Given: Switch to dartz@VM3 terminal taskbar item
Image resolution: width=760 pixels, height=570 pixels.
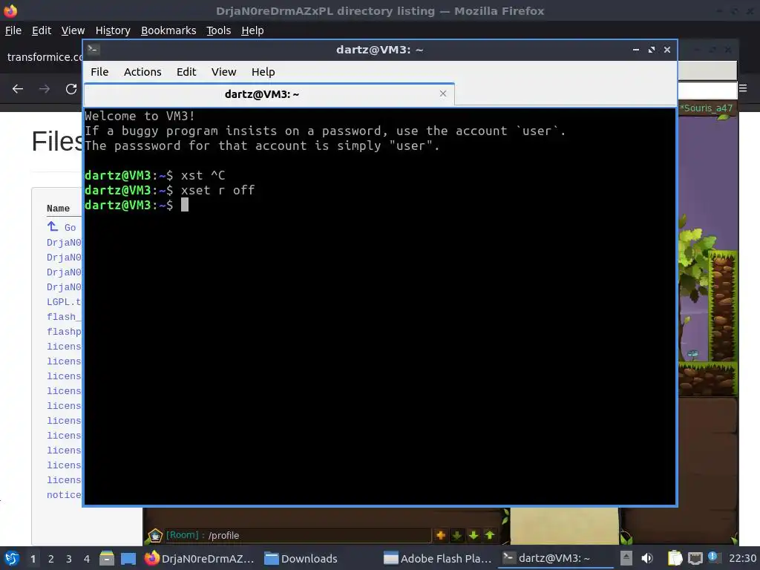Looking at the screenshot, I should 555,558.
